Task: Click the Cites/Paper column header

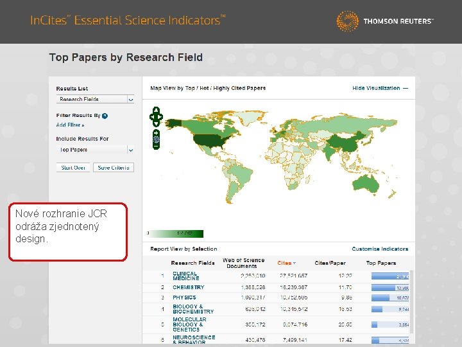Action: (330, 263)
